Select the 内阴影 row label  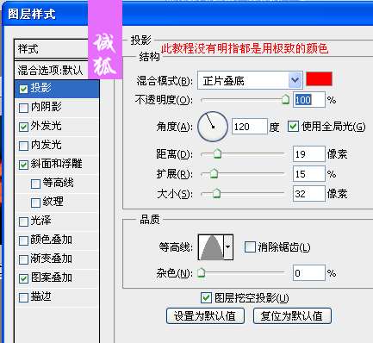[x=46, y=107]
